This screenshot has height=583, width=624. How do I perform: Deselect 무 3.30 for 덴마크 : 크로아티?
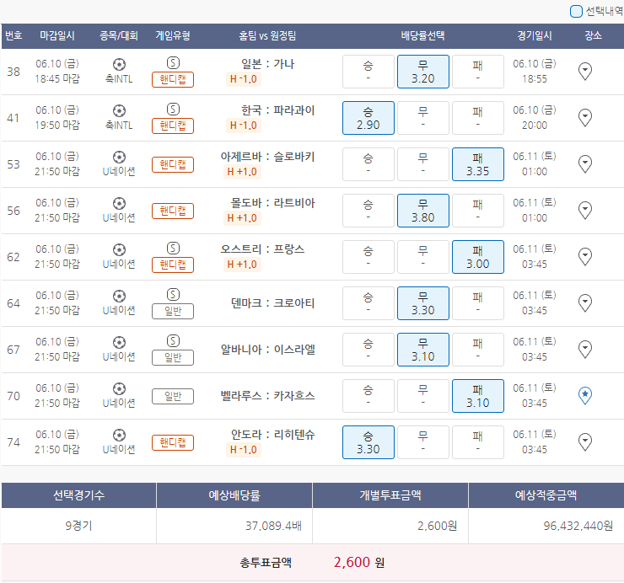click(x=423, y=303)
